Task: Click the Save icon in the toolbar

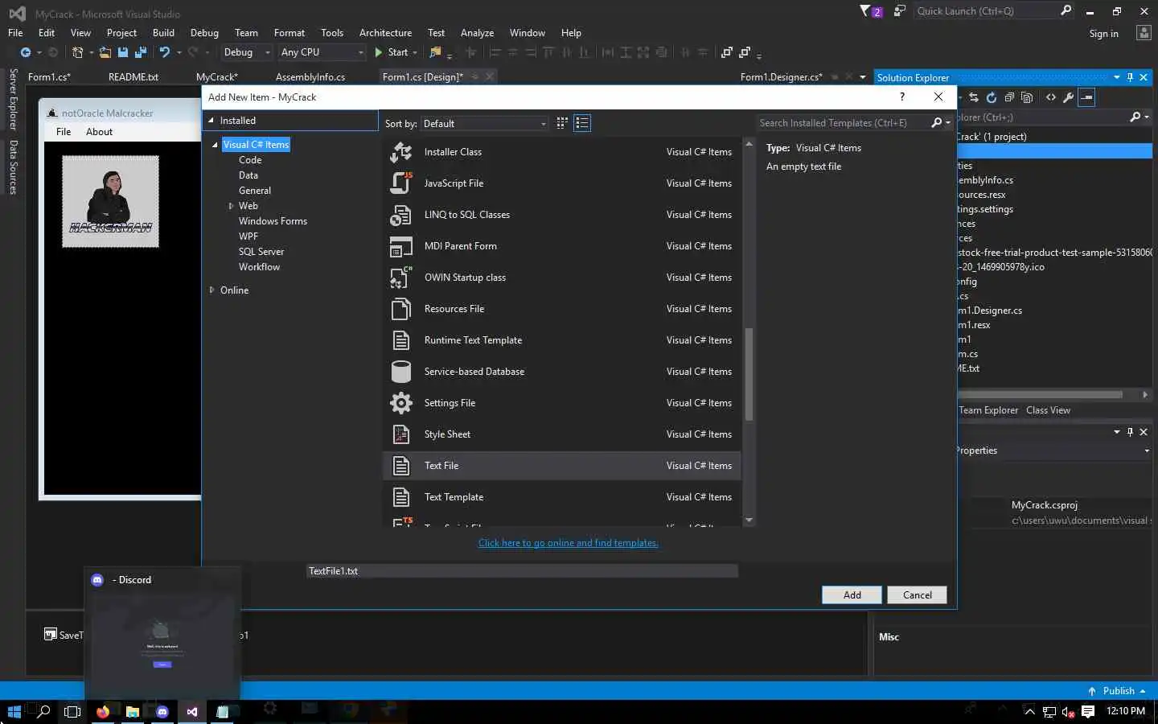Action: (123, 52)
